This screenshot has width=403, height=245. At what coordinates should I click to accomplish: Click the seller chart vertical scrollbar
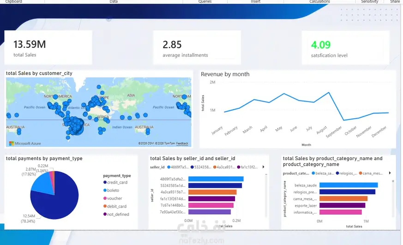coord(266,195)
